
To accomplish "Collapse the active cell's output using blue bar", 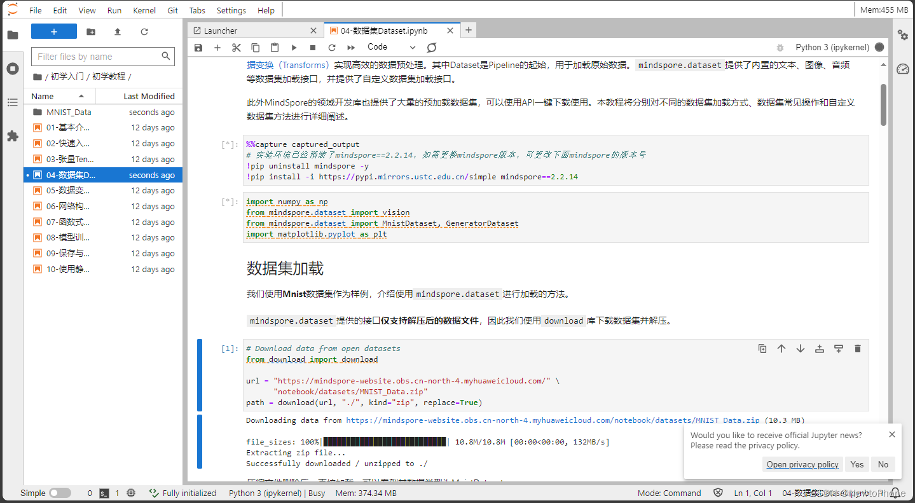I will pyautogui.click(x=200, y=441).
